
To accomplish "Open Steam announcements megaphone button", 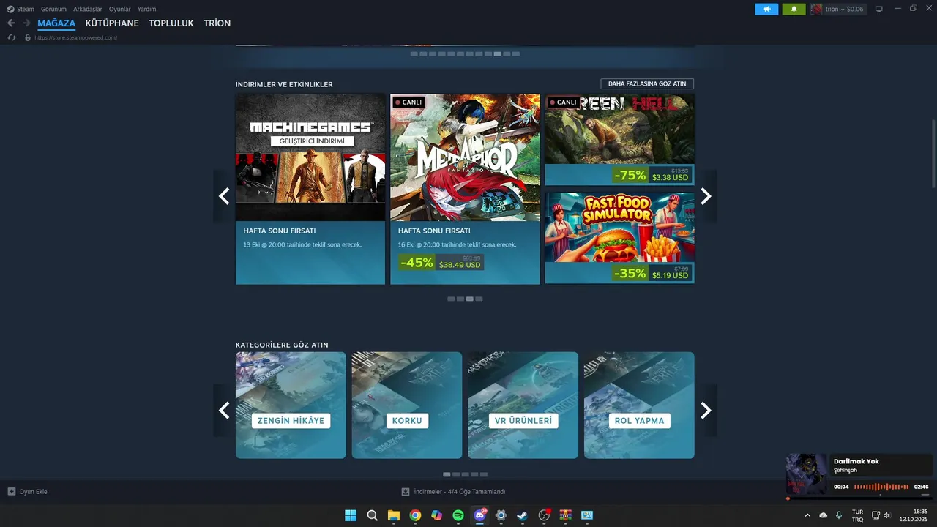I will tap(766, 9).
